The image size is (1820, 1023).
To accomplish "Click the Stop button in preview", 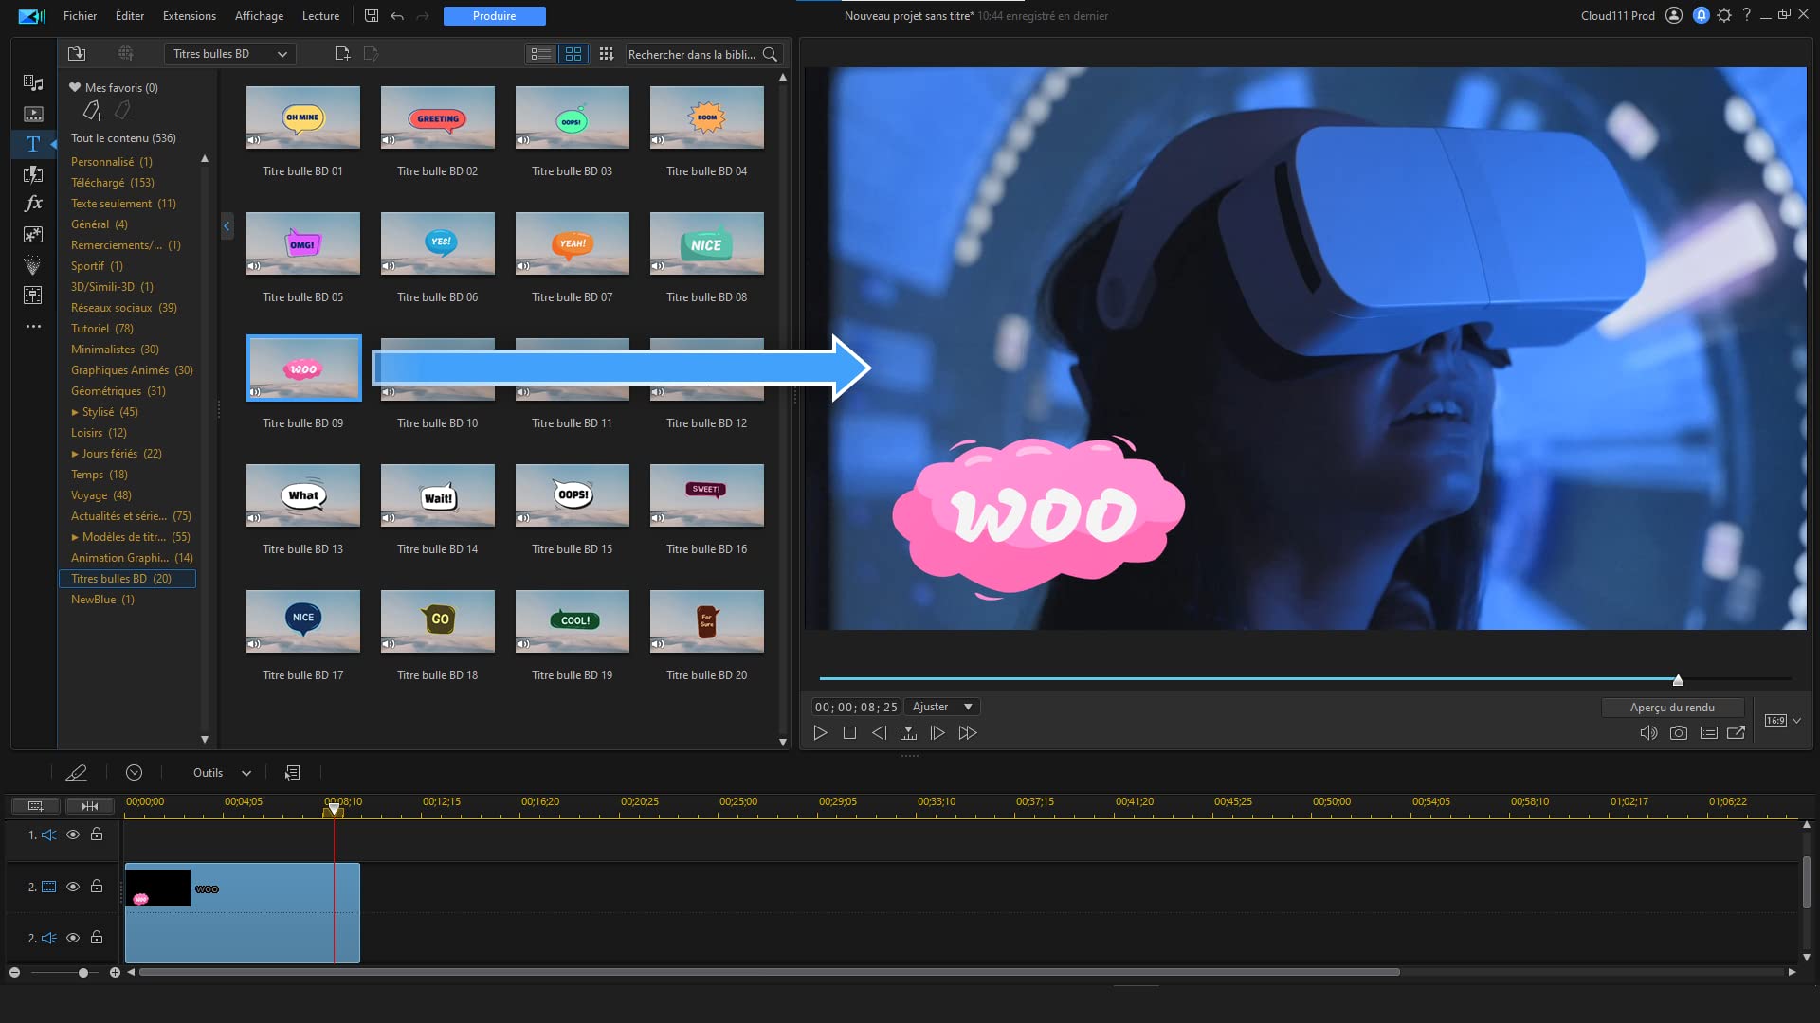I will [849, 733].
